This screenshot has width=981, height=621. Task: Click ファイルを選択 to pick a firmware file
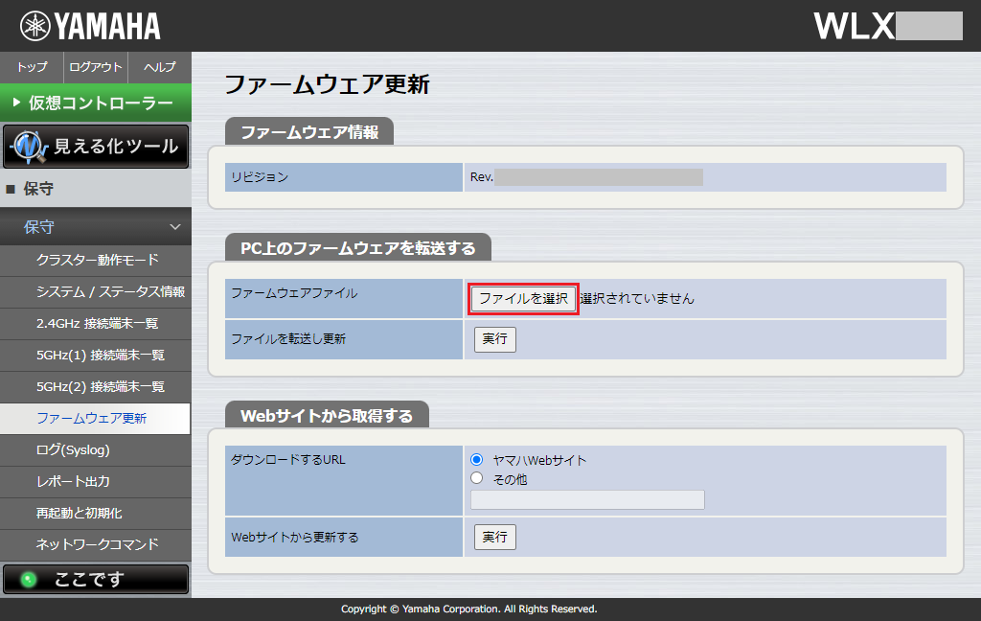[x=522, y=298]
